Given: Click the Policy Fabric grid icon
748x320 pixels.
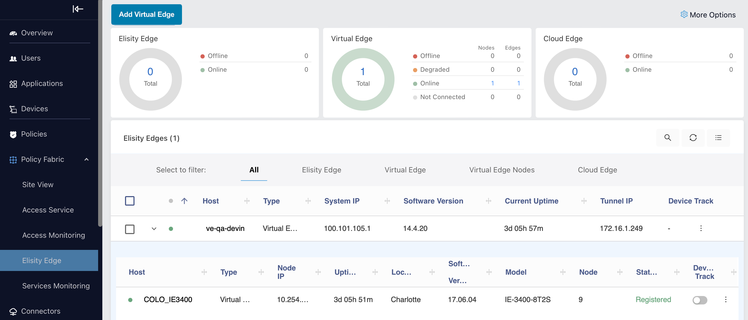Looking at the screenshot, I should [x=13, y=159].
